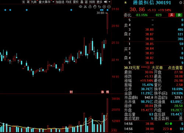Click the 委比 value -83.15%
184x133 pixels.
pos(141,15)
